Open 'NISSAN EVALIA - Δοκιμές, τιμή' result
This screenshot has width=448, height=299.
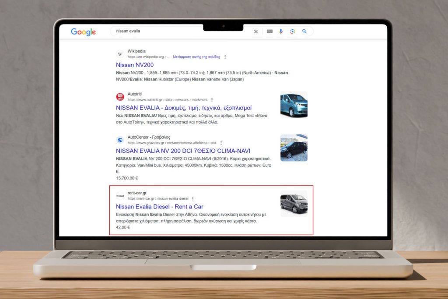(x=184, y=108)
